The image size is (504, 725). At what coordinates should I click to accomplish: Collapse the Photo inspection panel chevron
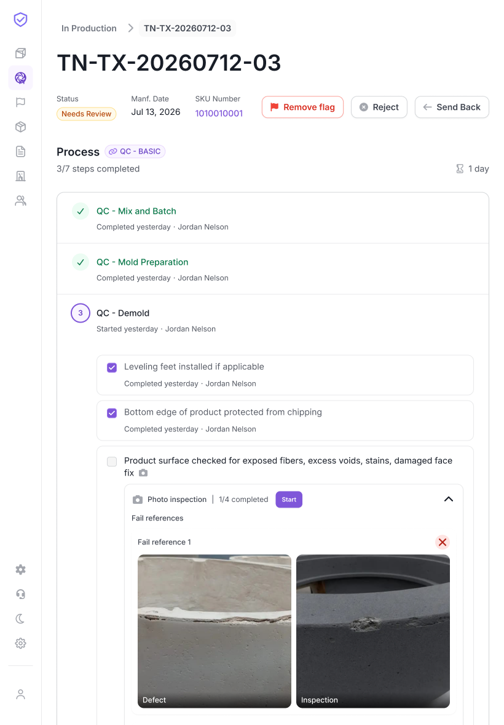[449, 499]
